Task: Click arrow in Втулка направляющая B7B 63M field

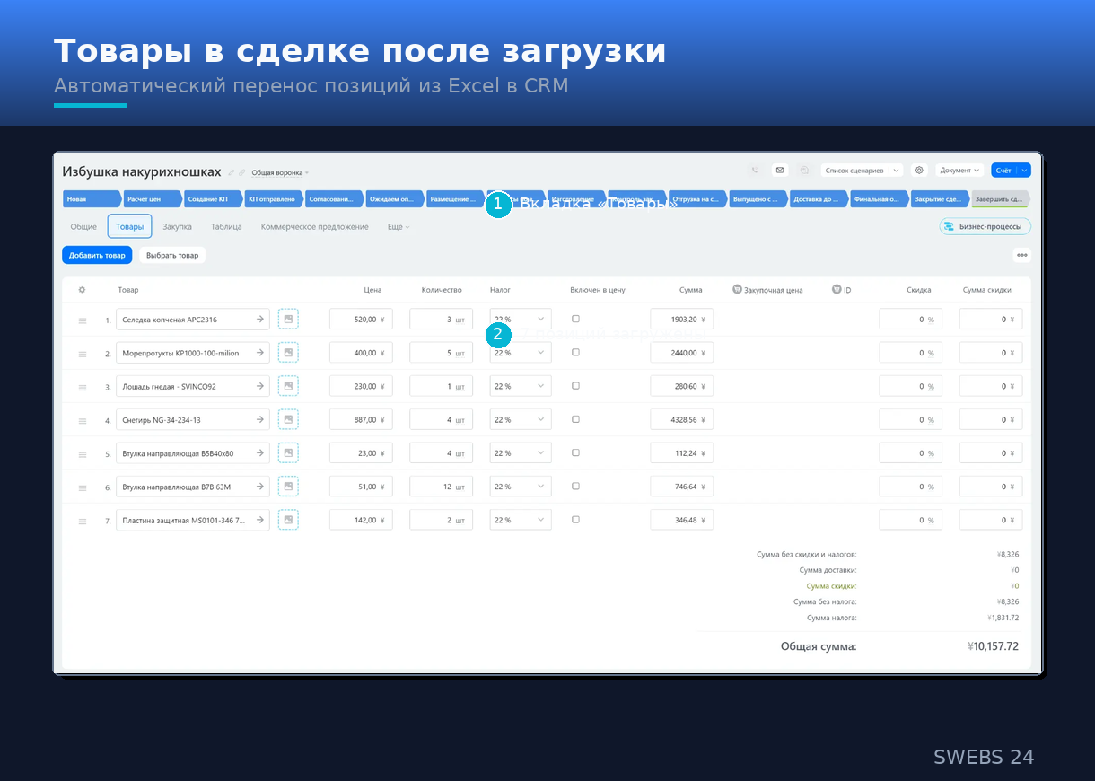Action: pos(259,486)
